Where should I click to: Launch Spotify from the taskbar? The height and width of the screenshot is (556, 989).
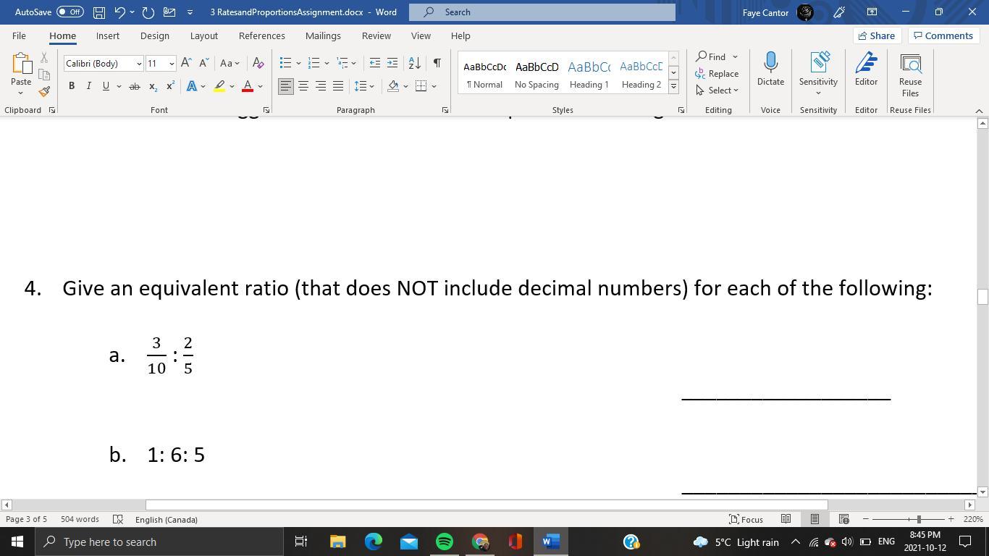coord(445,542)
